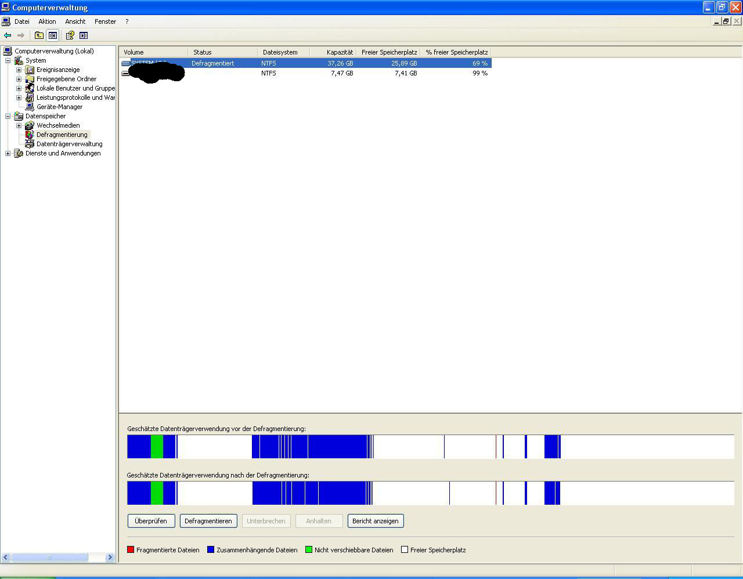The width and height of the screenshot is (743, 579).
Task: Click the 7,47 GB capacity cell
Action: pyautogui.click(x=342, y=73)
